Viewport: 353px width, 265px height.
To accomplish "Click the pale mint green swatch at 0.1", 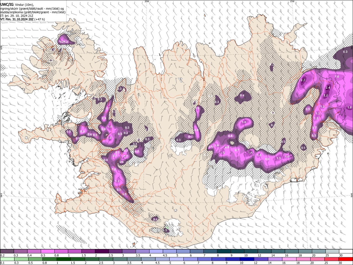I will [x=7, y=259].
